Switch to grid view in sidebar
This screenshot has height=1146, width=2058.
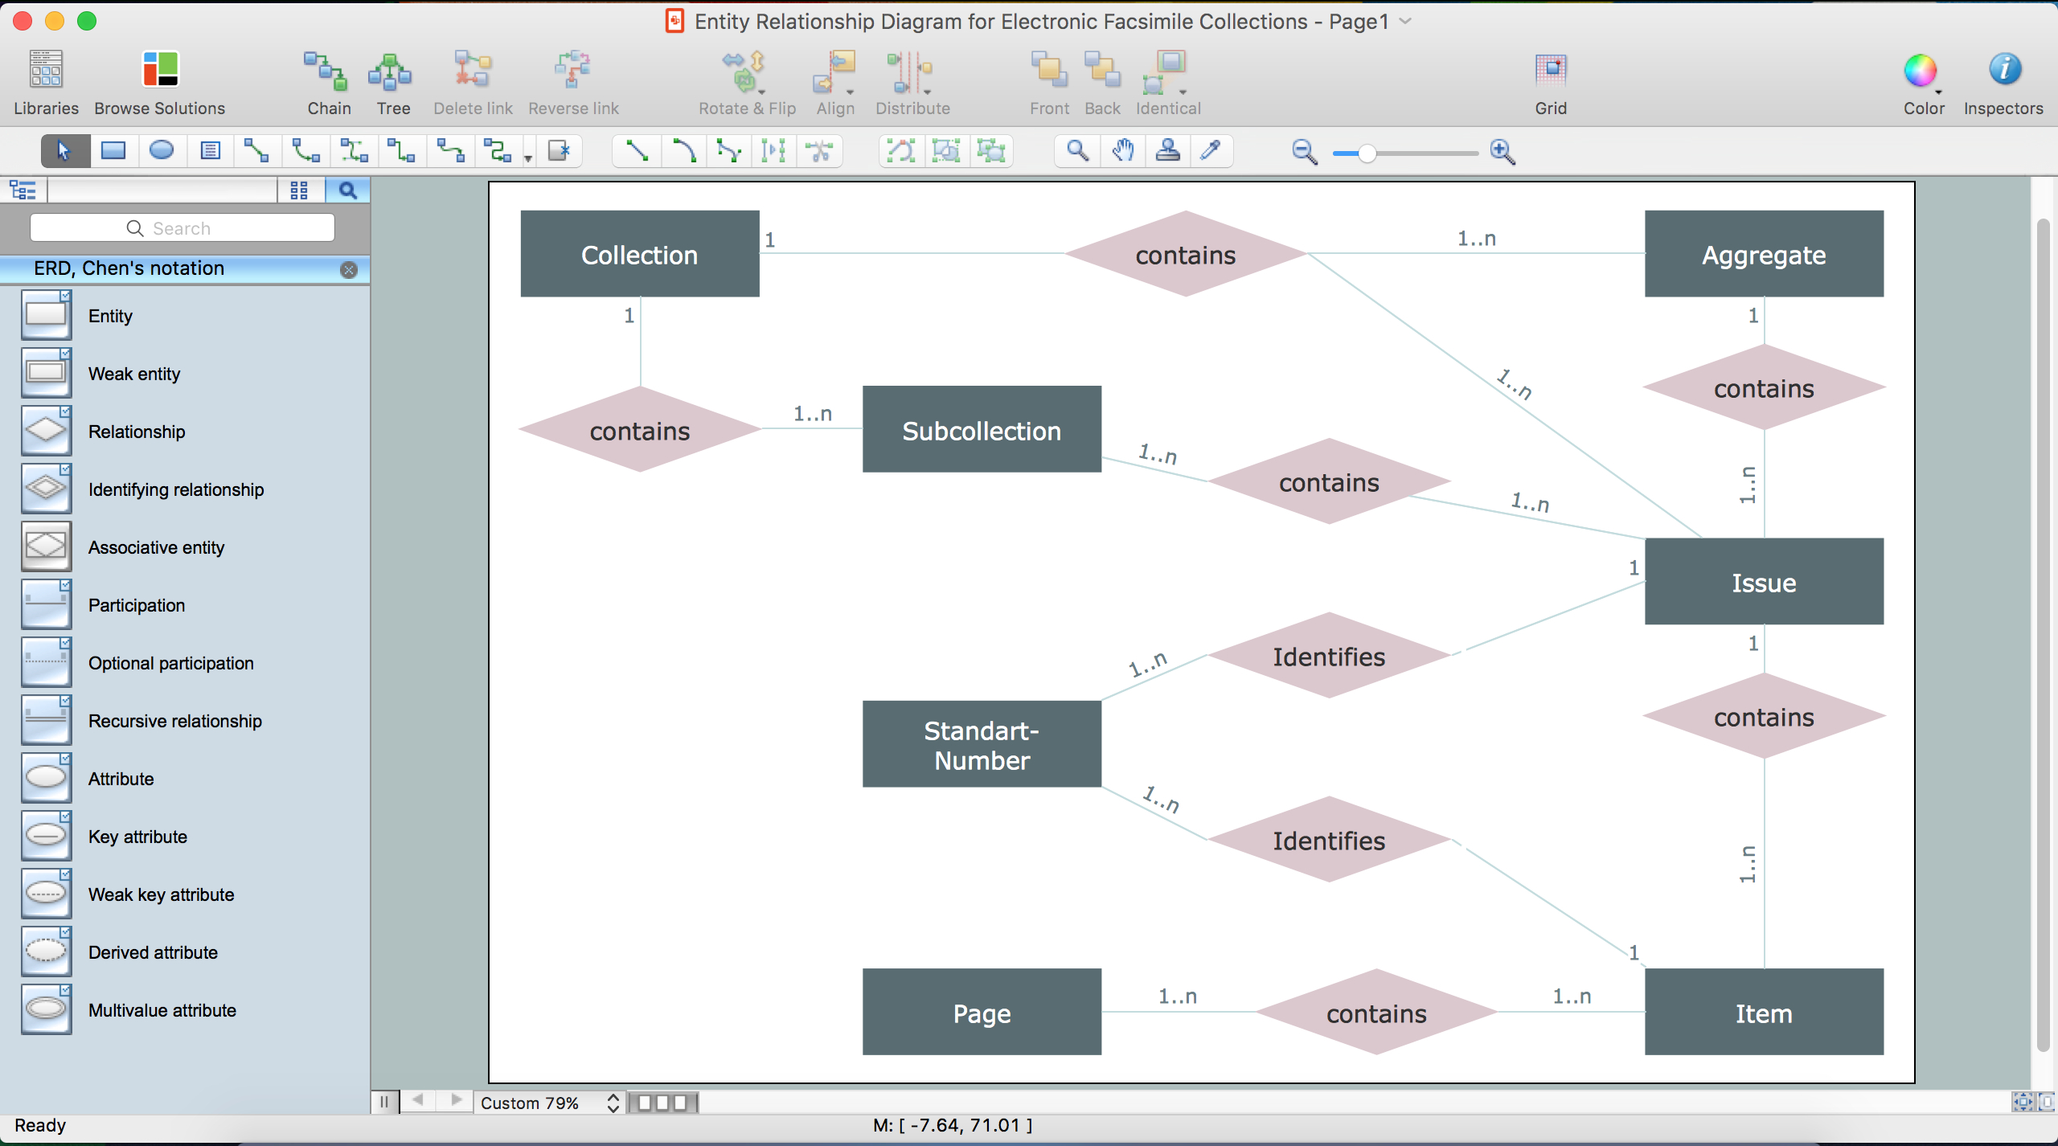[297, 190]
